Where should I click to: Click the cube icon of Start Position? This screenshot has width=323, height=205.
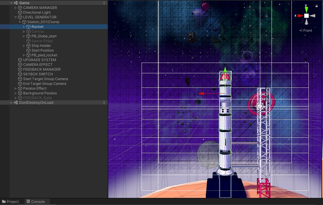point(28,50)
